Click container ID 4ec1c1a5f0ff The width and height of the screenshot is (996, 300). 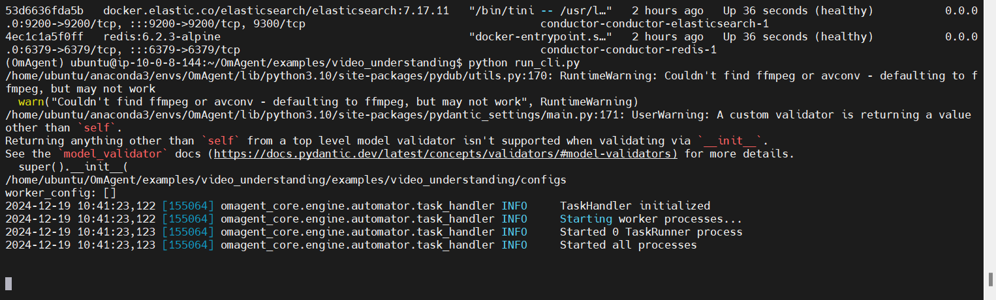click(x=44, y=37)
